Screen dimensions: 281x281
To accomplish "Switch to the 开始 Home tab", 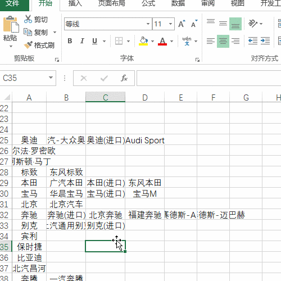I will pos(46,3).
